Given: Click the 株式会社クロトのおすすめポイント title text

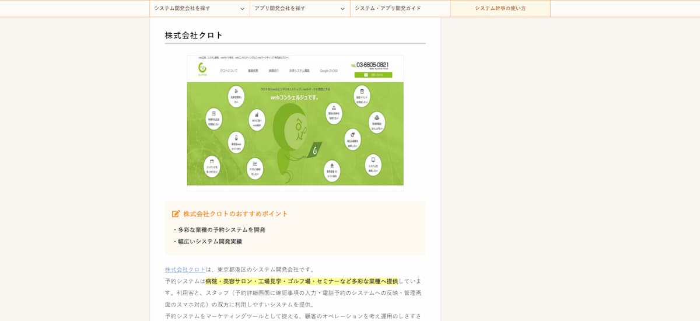Looking at the screenshot, I should [236, 214].
